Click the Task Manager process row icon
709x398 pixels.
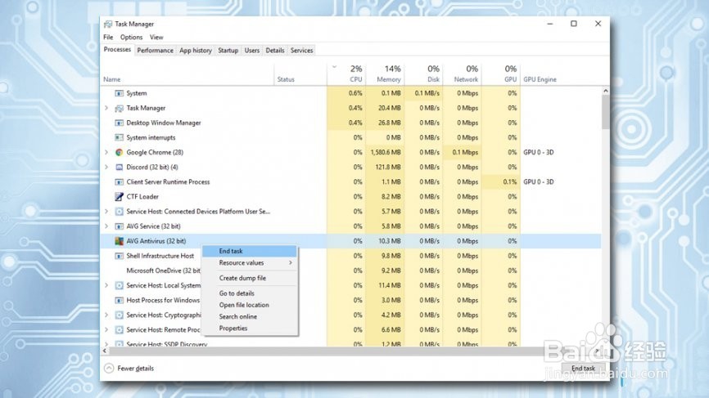coord(119,109)
